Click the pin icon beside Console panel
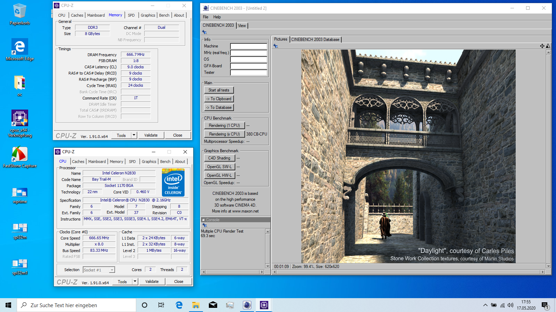556x312 pixels. pyautogui.click(x=205, y=225)
